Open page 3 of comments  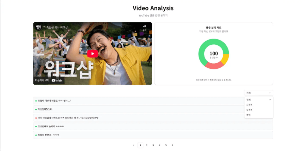click(153, 145)
